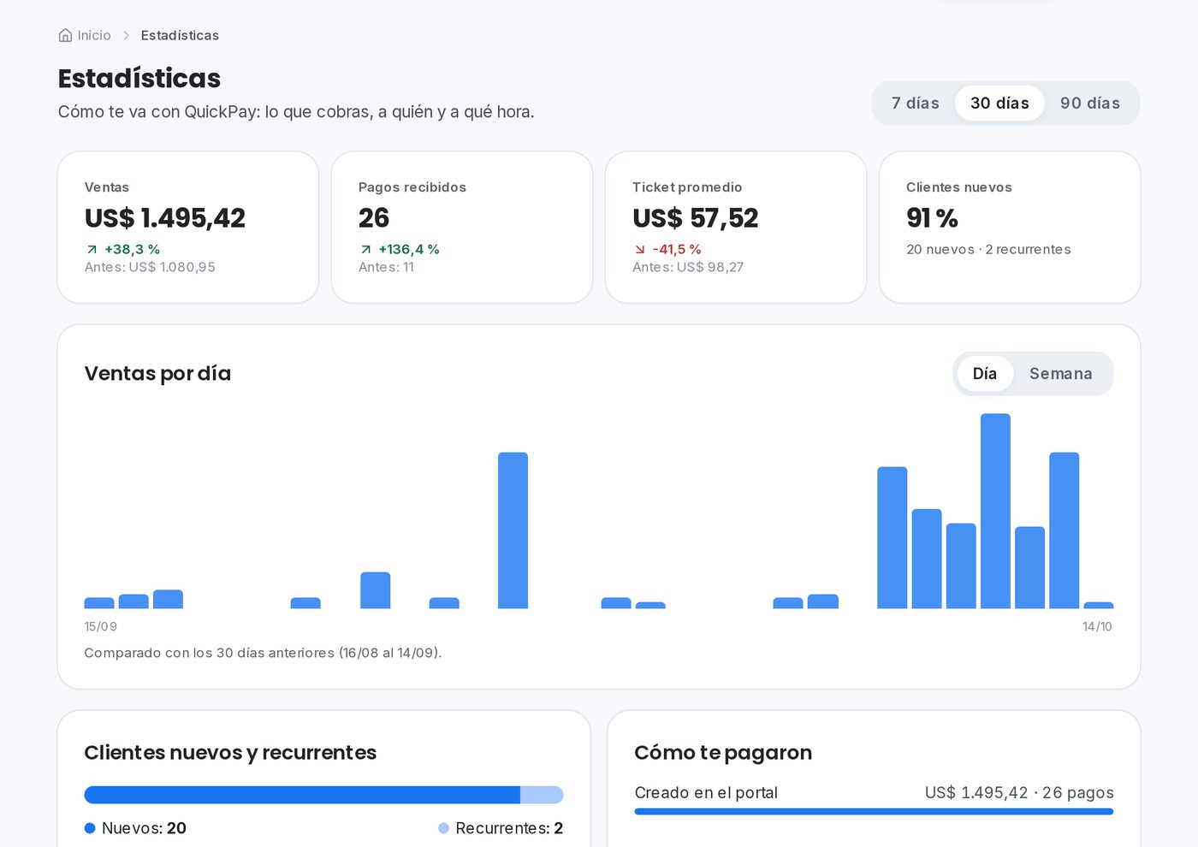
Task: Click the last small bar above 14/10
Action: point(1099,605)
